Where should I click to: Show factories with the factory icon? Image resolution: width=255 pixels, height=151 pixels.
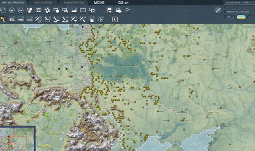(74, 10)
